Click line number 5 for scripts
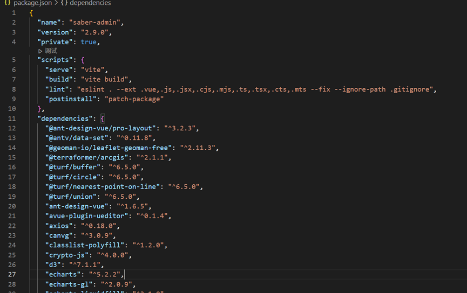The width and height of the screenshot is (467, 293). (13, 60)
